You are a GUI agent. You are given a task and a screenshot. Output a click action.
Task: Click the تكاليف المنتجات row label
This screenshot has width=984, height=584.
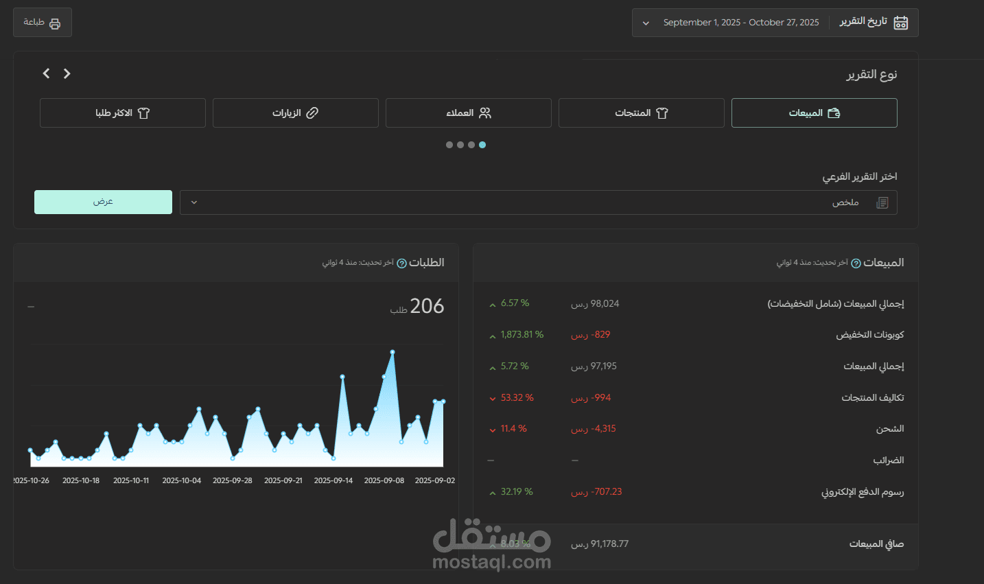tap(873, 398)
